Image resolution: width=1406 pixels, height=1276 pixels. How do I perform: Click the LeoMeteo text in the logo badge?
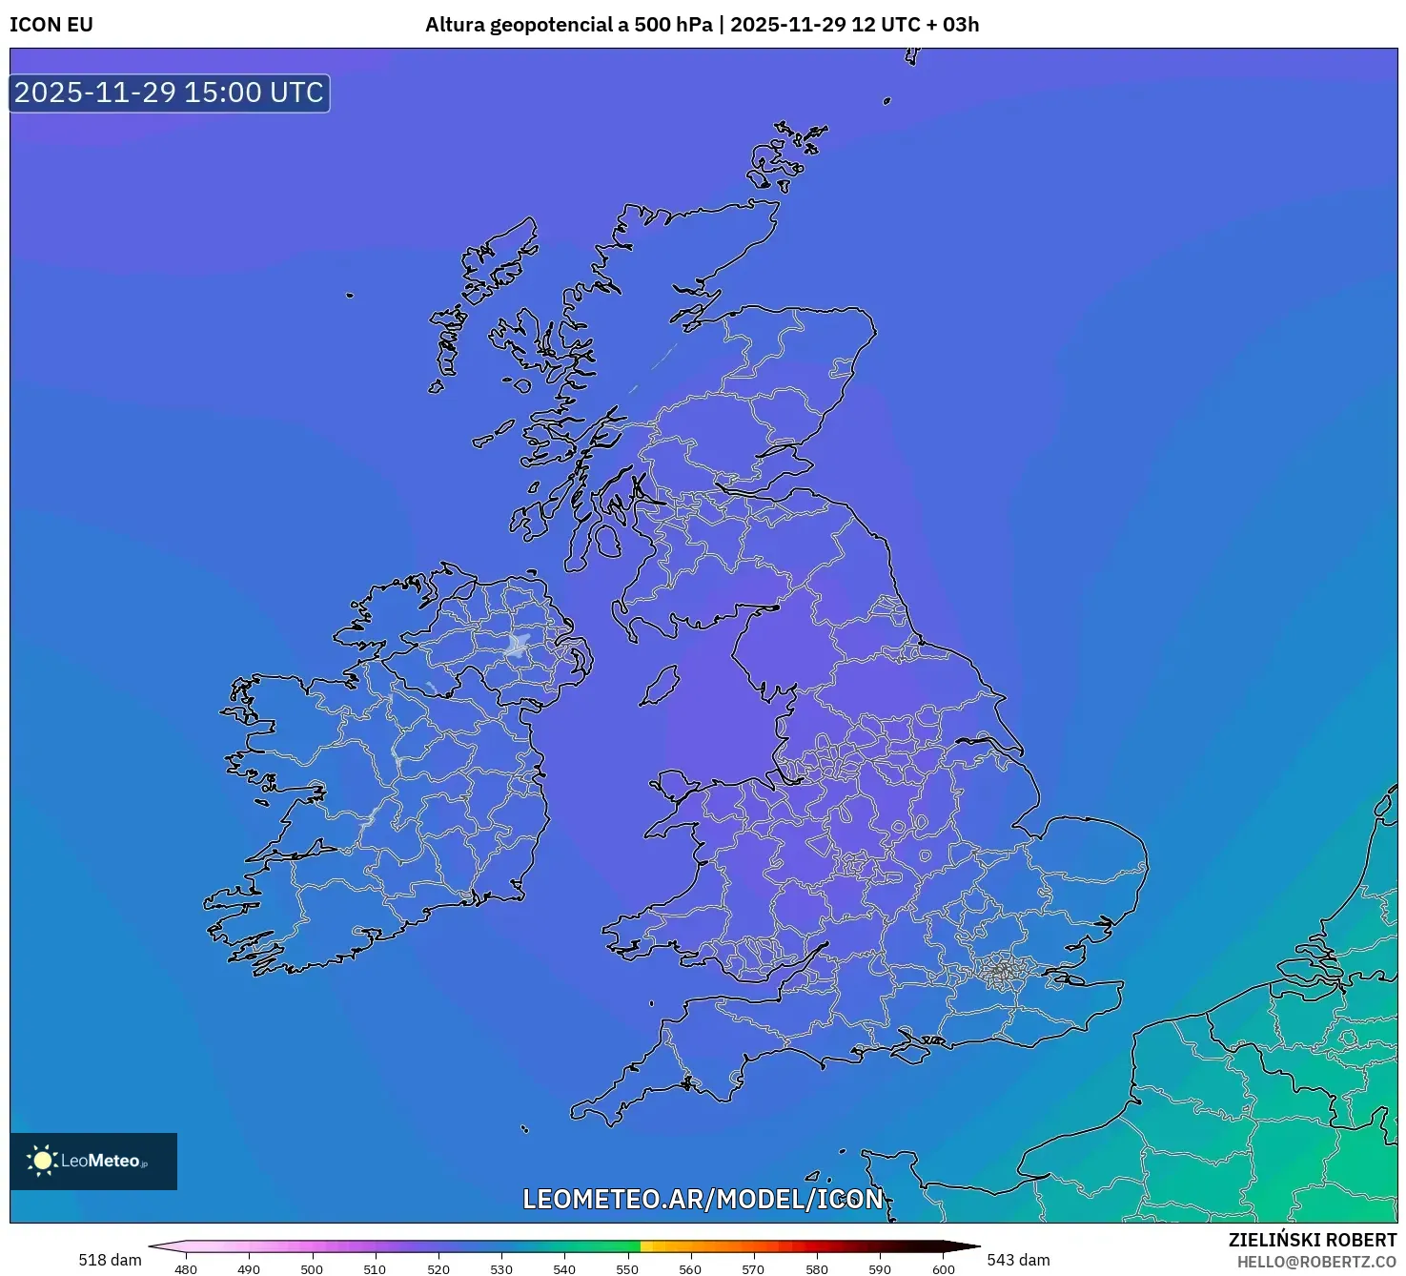click(101, 1161)
